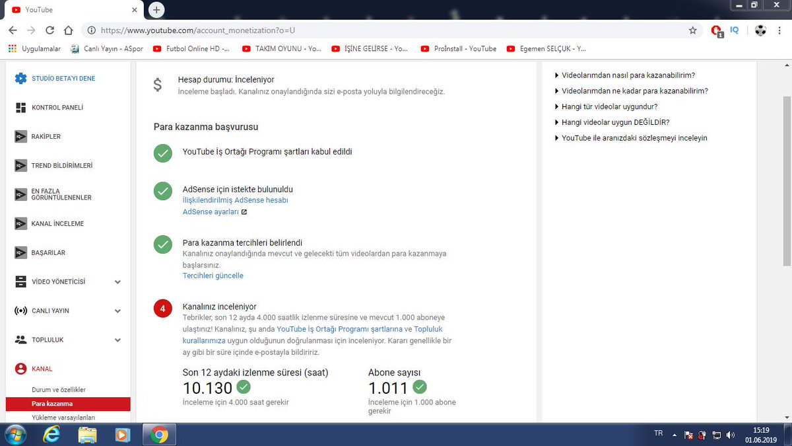Viewport: 792px width, 446px height.
Task: Click the Kanal İnceleme sidebar icon
Action: coord(20,224)
